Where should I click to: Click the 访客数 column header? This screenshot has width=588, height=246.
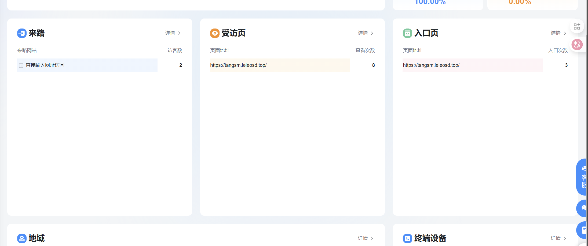tap(174, 50)
